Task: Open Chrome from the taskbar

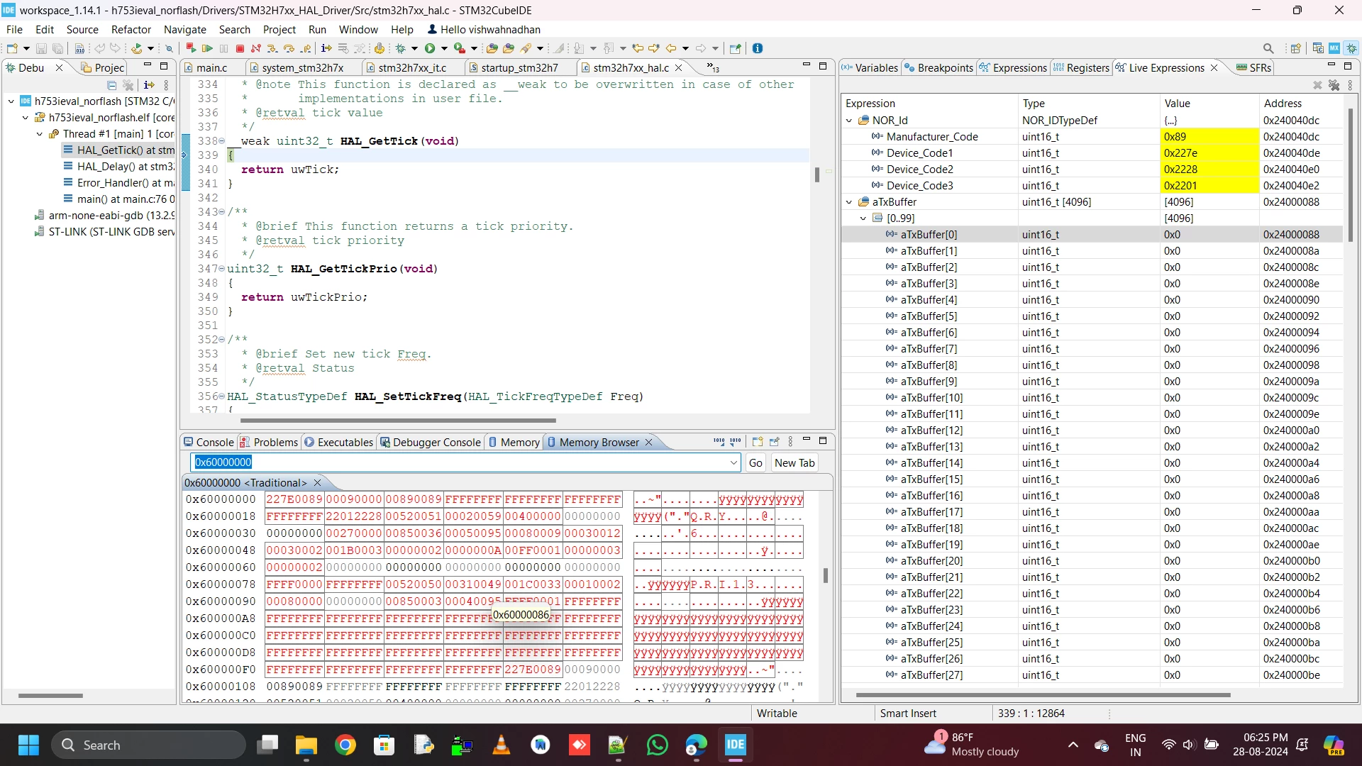Action: tap(345, 745)
